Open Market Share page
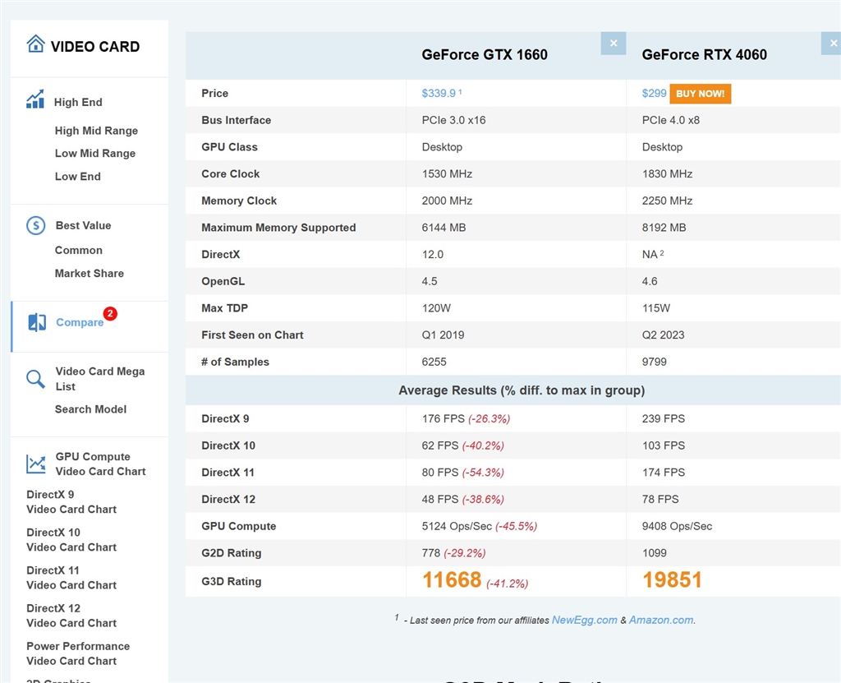 pos(89,274)
